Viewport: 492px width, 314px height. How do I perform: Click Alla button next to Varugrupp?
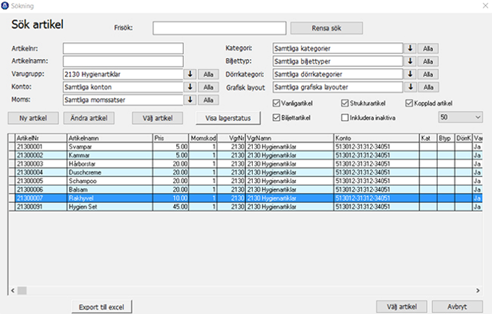pyautogui.click(x=208, y=74)
